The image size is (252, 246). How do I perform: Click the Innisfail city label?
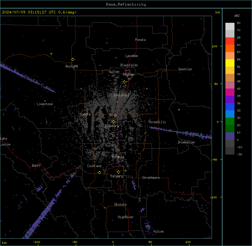[121, 95]
